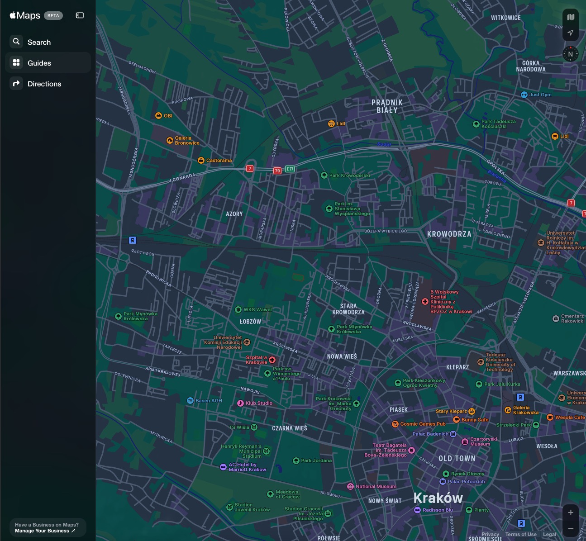Screen dimensions: 586x541
Task: Select the Radisson Blu hotel pin
Action: 417,510
